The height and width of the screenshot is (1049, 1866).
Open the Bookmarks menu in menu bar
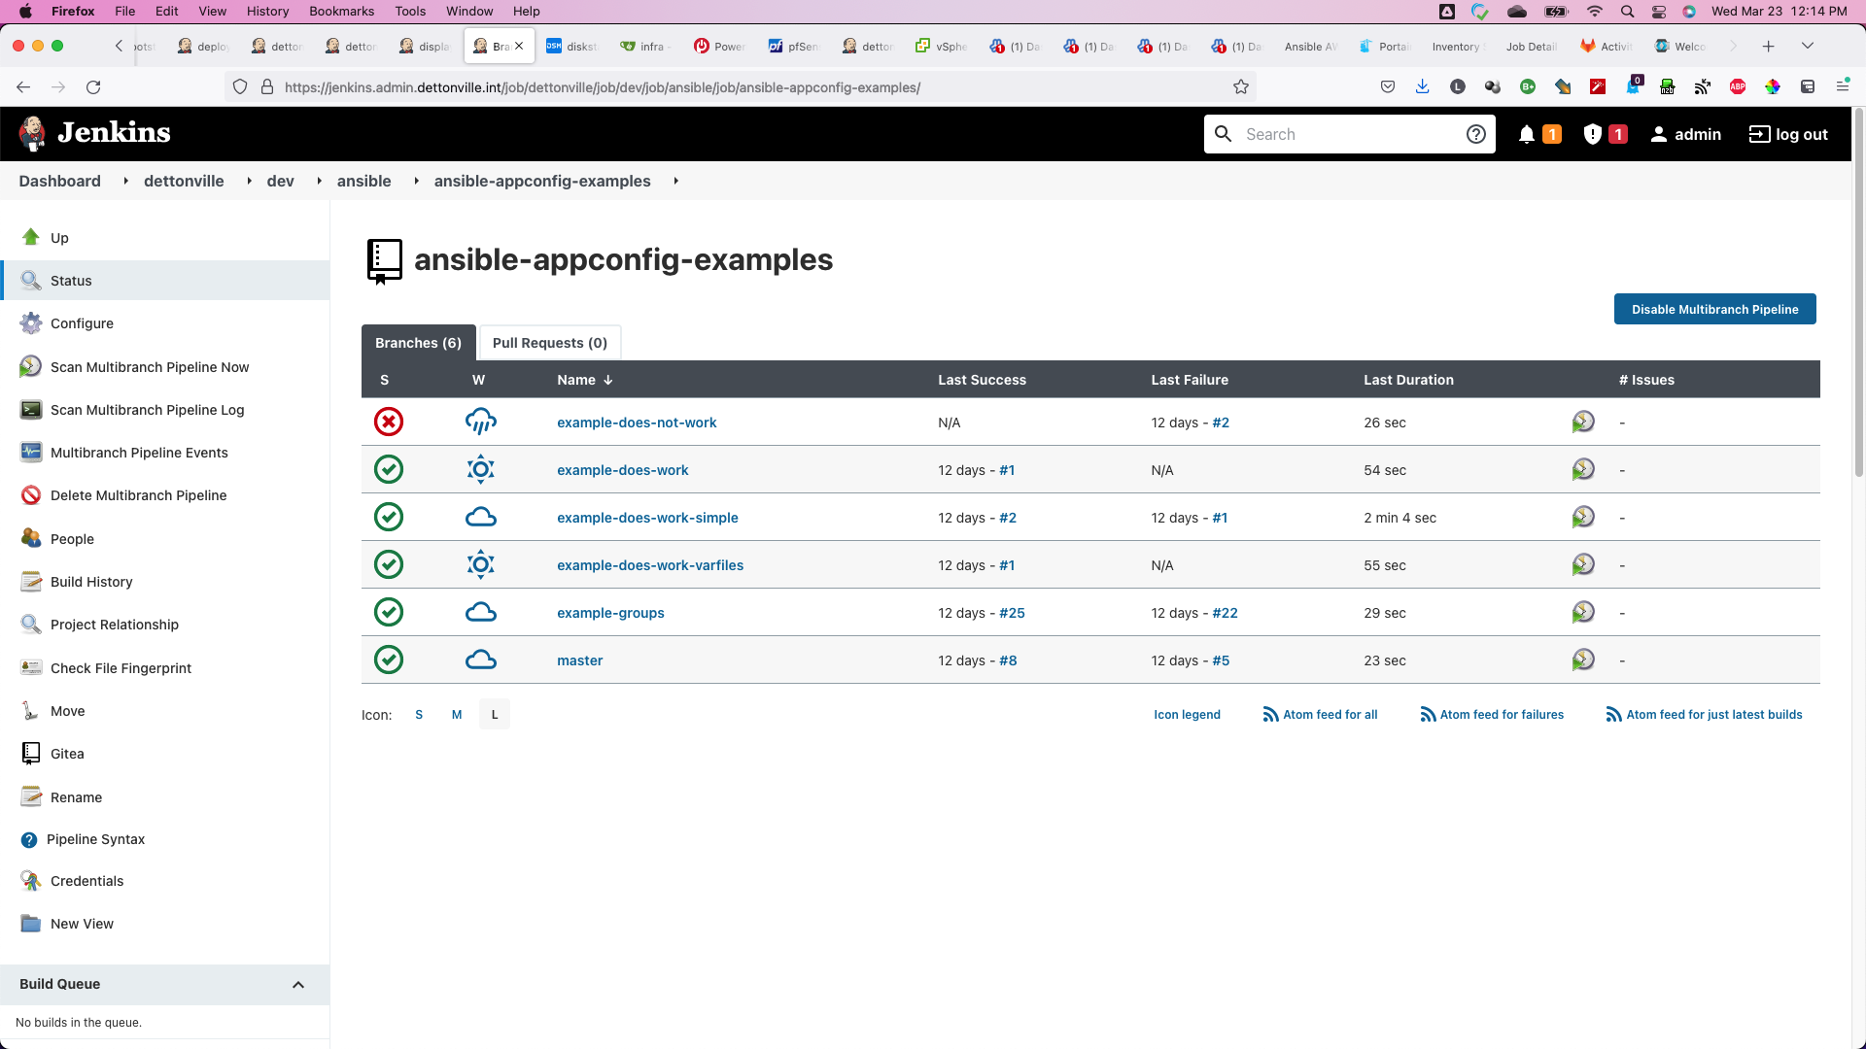click(x=341, y=11)
